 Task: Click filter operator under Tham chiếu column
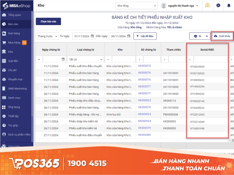click(x=165, y=60)
